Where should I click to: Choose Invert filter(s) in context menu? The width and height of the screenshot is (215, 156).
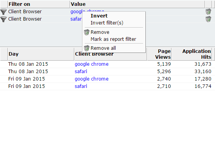[x=107, y=23]
